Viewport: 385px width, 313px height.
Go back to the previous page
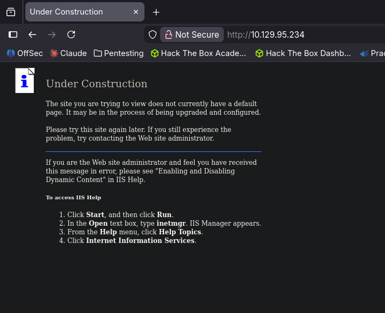click(32, 34)
